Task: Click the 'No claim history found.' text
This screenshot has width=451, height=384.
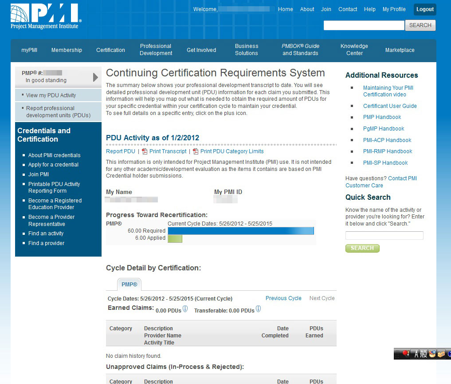Action: click(x=133, y=356)
